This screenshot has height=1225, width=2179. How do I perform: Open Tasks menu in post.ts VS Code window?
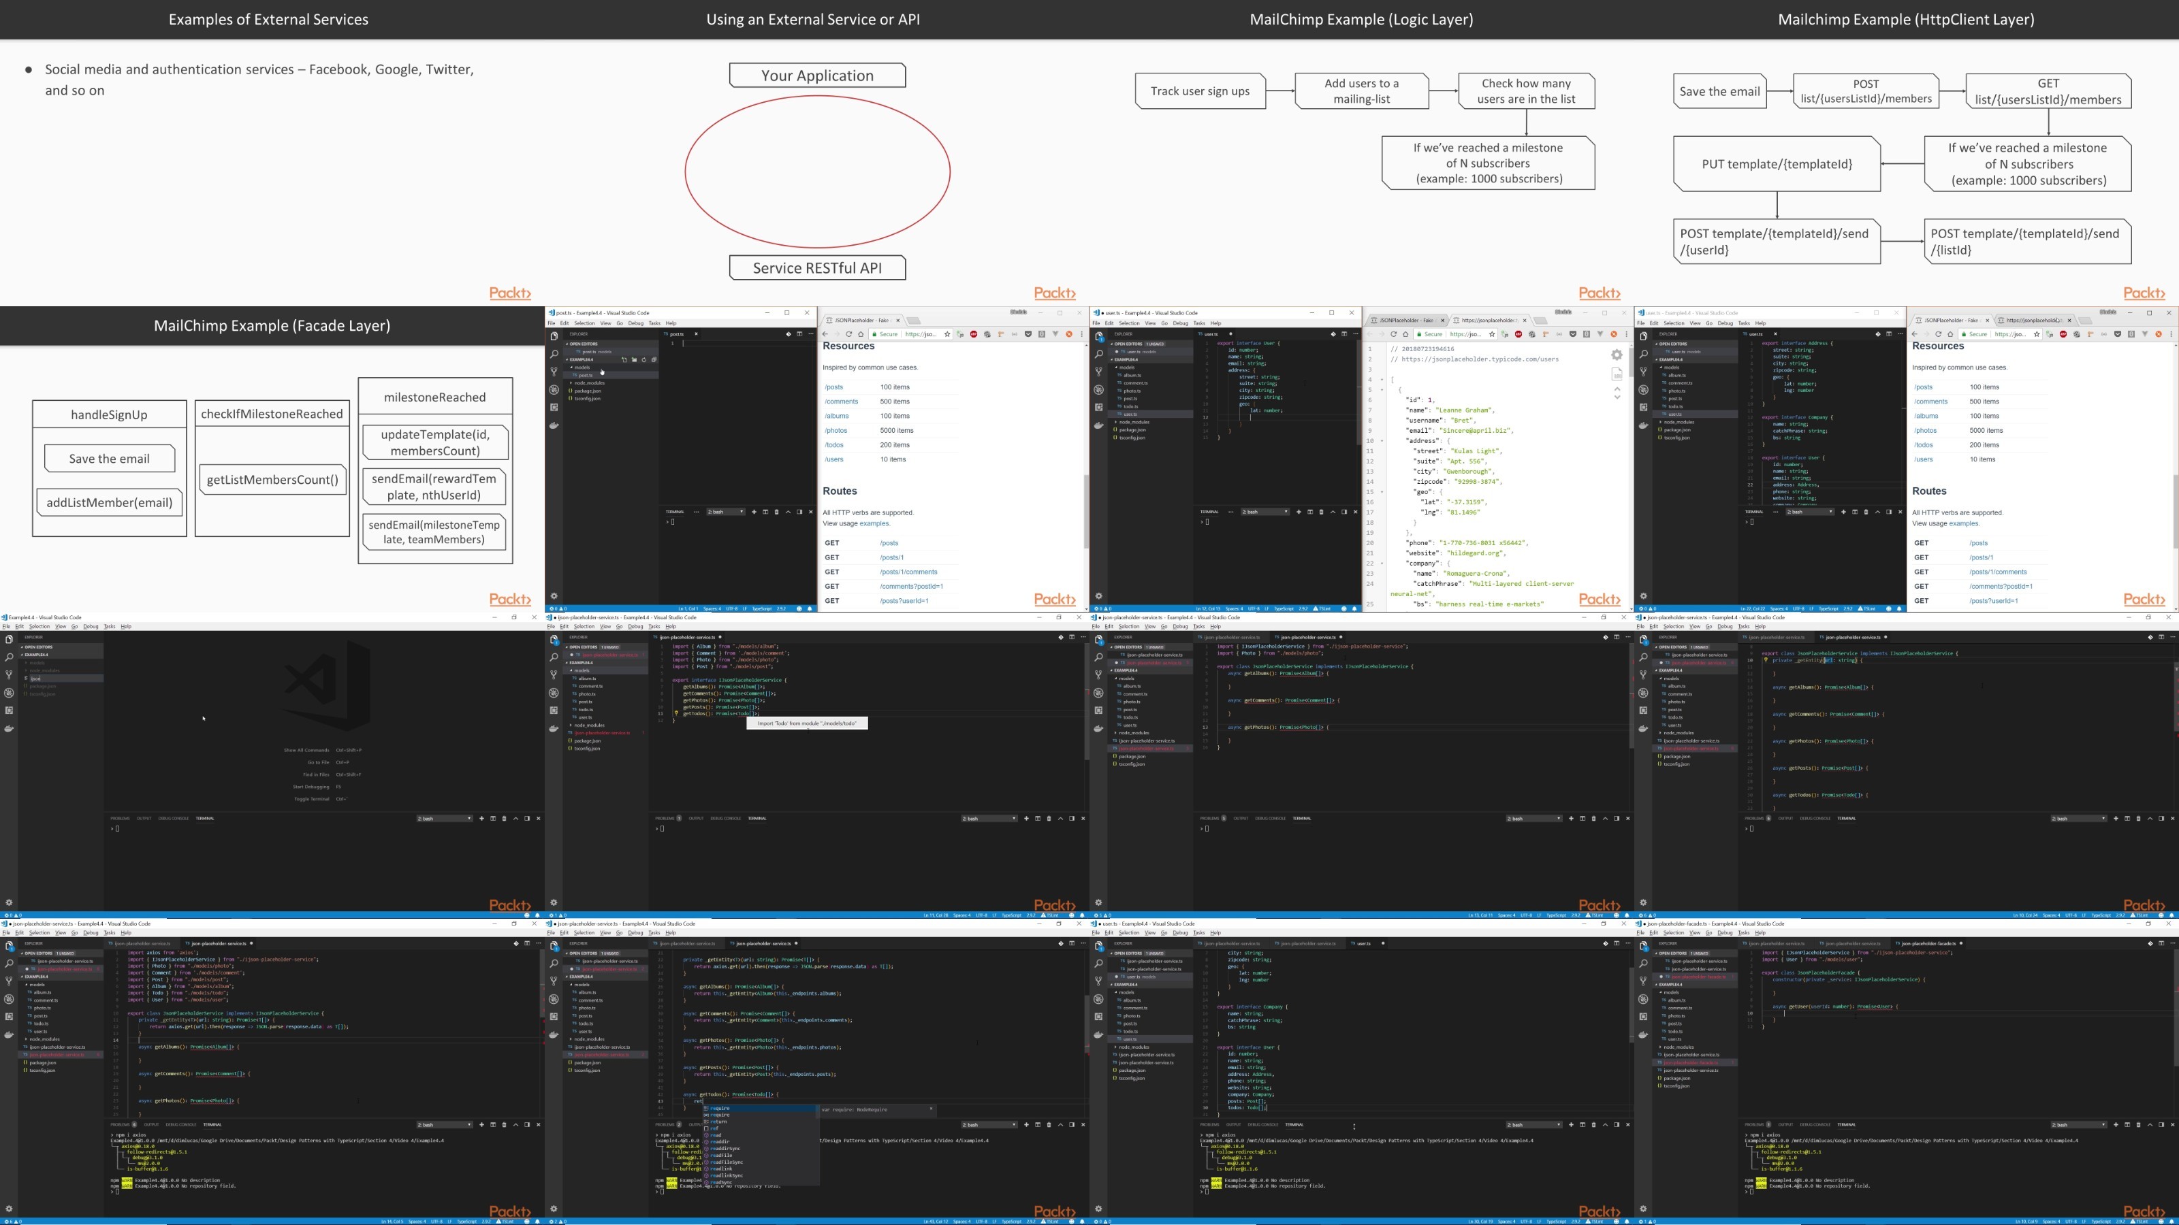coord(654,323)
